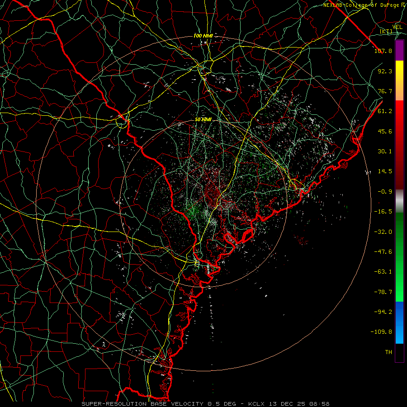Click the 76.7 legend value
Viewport: 407px width, 407px height.
click(385, 91)
